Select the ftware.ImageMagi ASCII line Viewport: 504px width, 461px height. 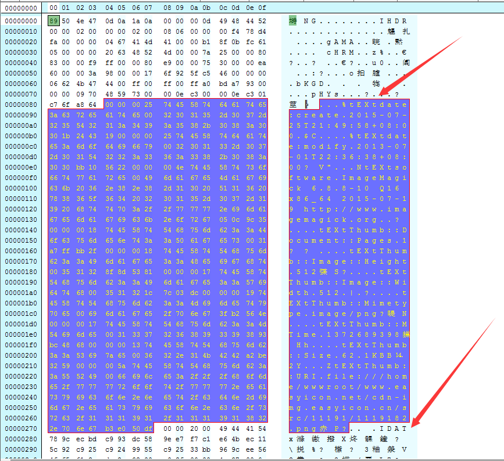(349, 178)
